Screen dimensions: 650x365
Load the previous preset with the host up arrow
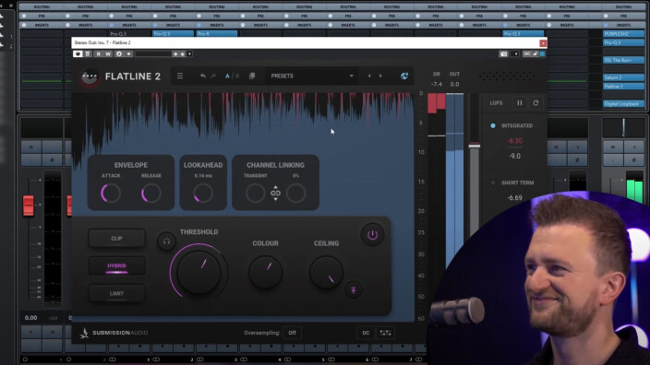point(175,53)
